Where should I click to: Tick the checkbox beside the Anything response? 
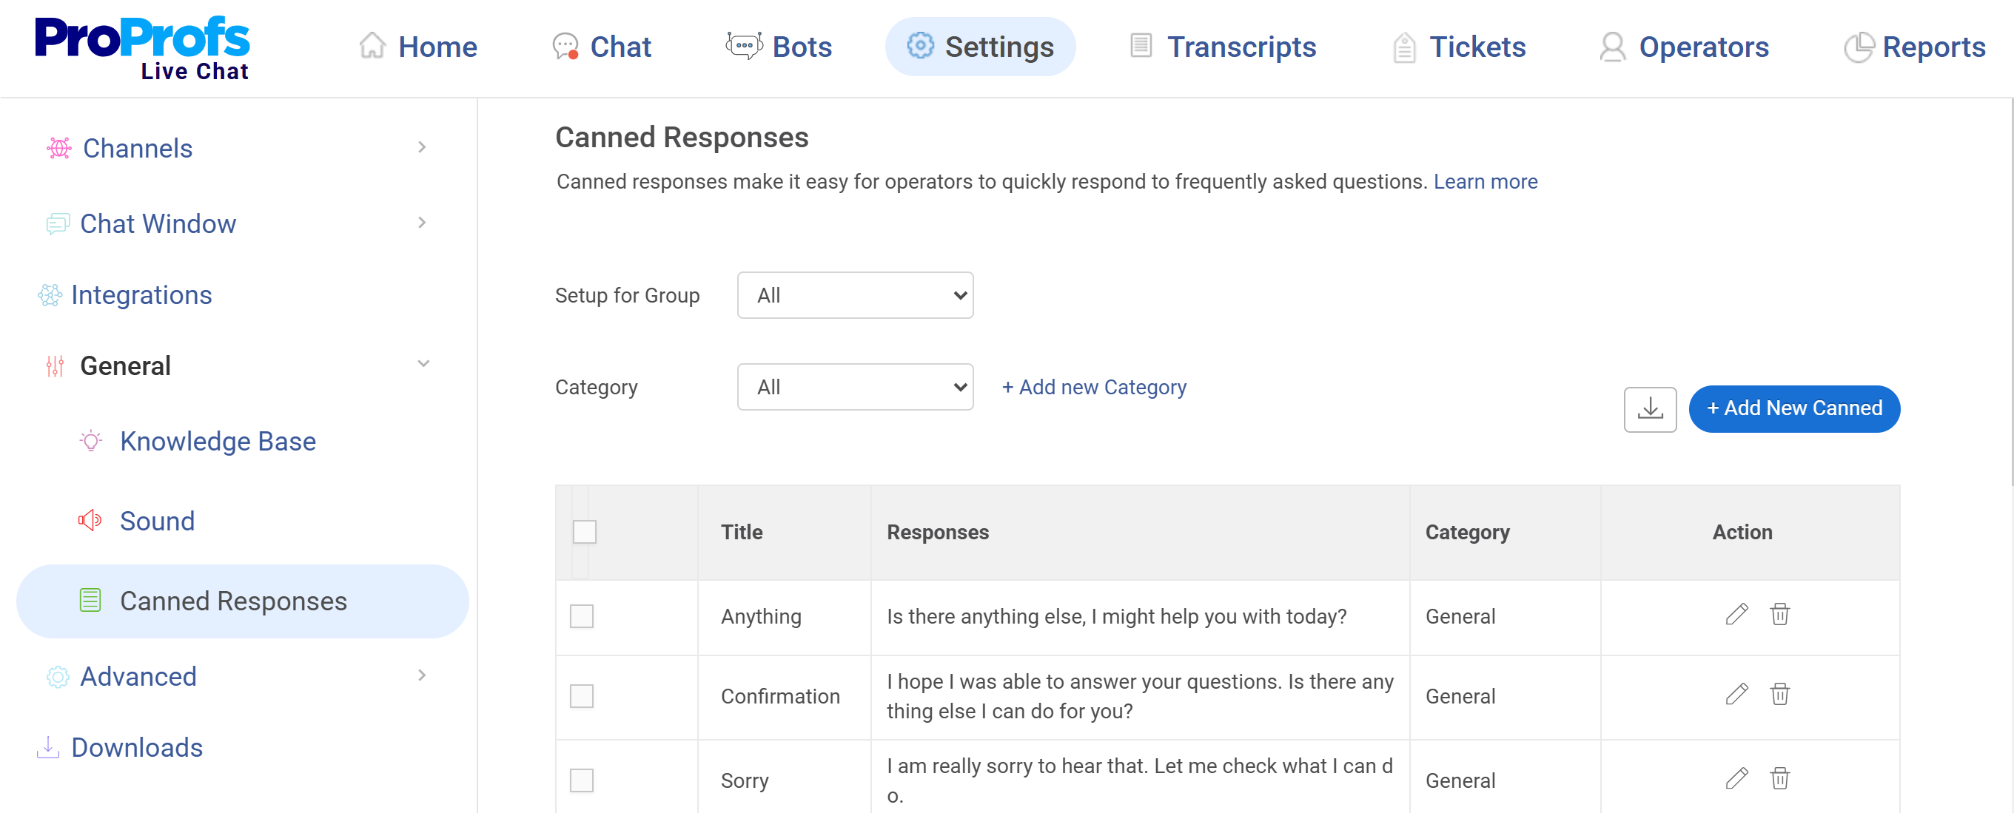[x=582, y=616]
